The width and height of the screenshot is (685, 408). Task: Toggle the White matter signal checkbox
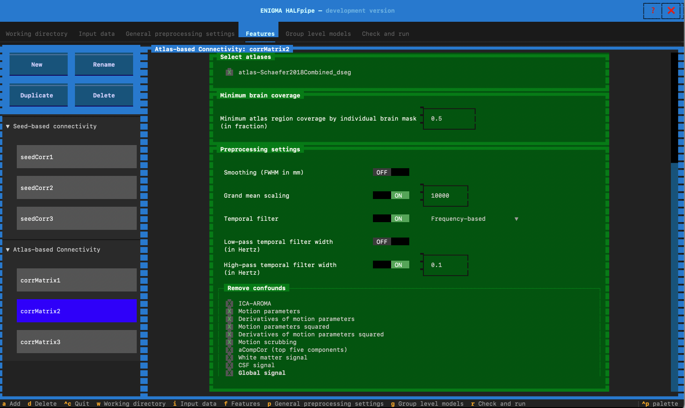[229, 358]
